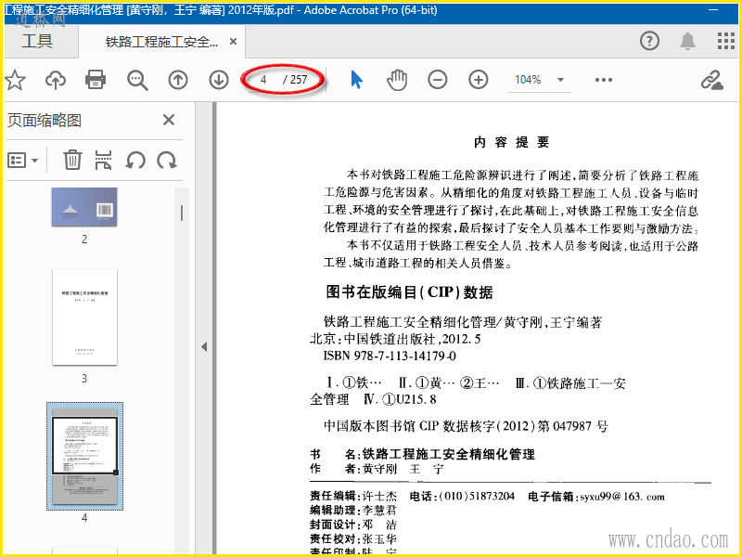This screenshot has height=557, width=742.
Task: Activate the hand pan tool
Action: (x=397, y=80)
